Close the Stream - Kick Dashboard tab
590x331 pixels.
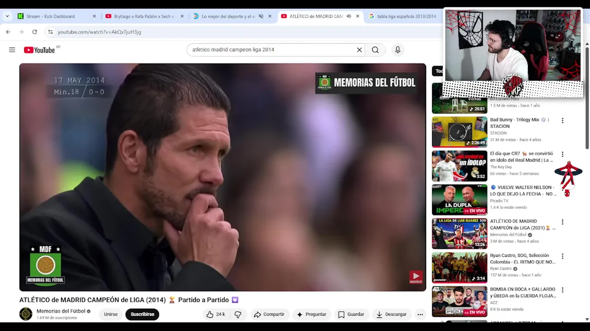point(94,16)
